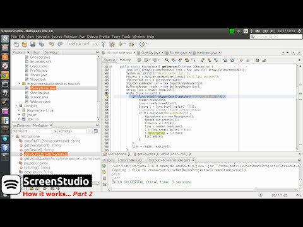Click the Bluetooth icon in top panel

[251, 31]
